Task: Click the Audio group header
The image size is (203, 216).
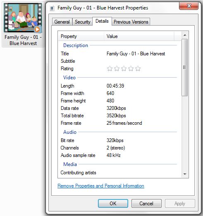Action: [70, 132]
